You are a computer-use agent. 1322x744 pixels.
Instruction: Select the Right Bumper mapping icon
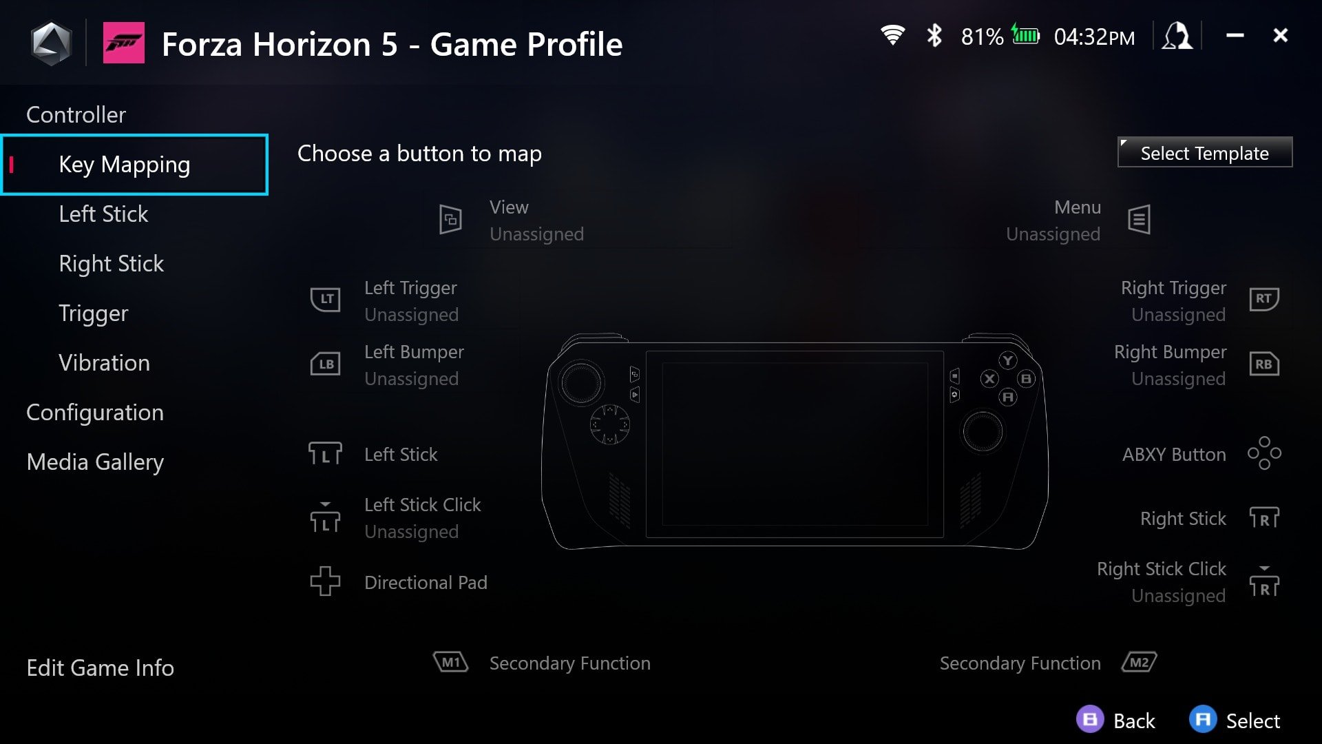coord(1263,363)
